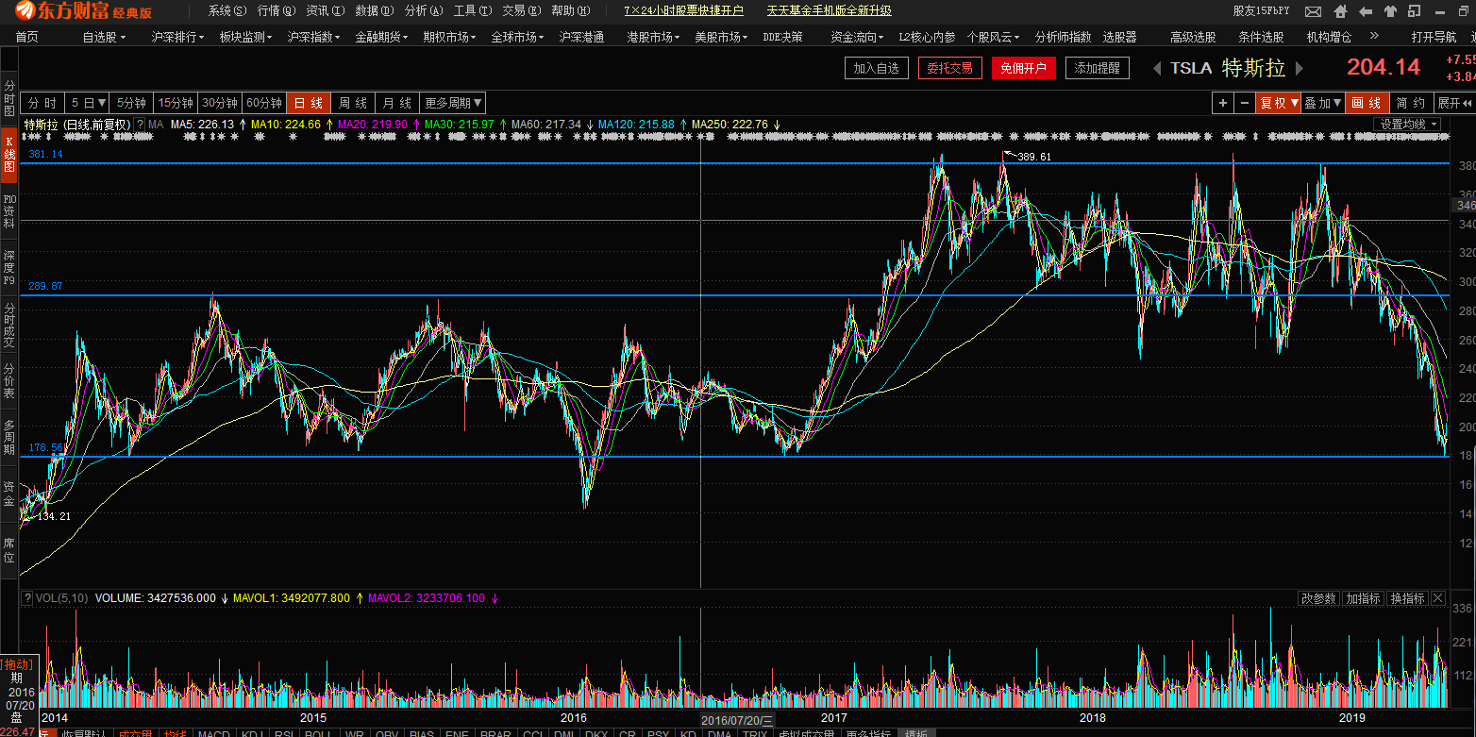The image size is (1476, 737).
Task: Switch chart to 5分钟 period
Action: [x=132, y=103]
